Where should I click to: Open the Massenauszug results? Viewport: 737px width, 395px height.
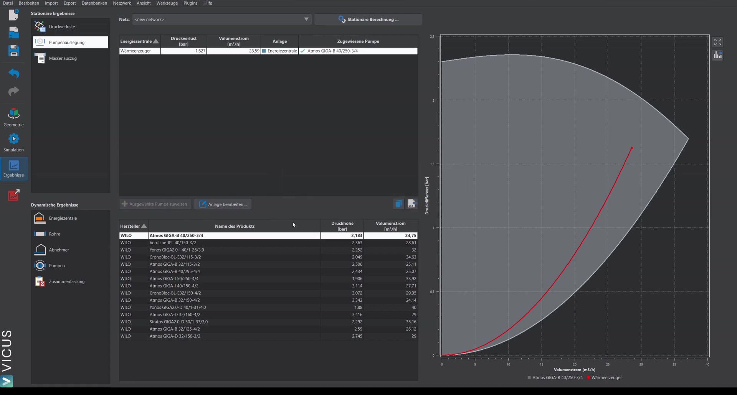(71, 58)
